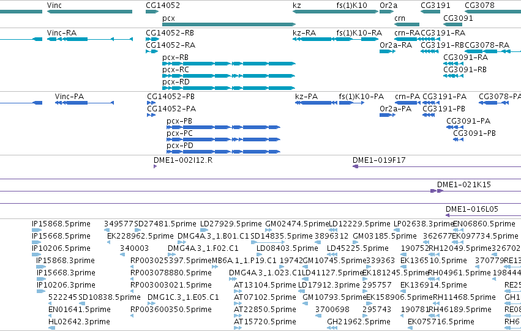Select the CG3078 gene label
Screen dimensions: 521x331
[x=479, y=6]
